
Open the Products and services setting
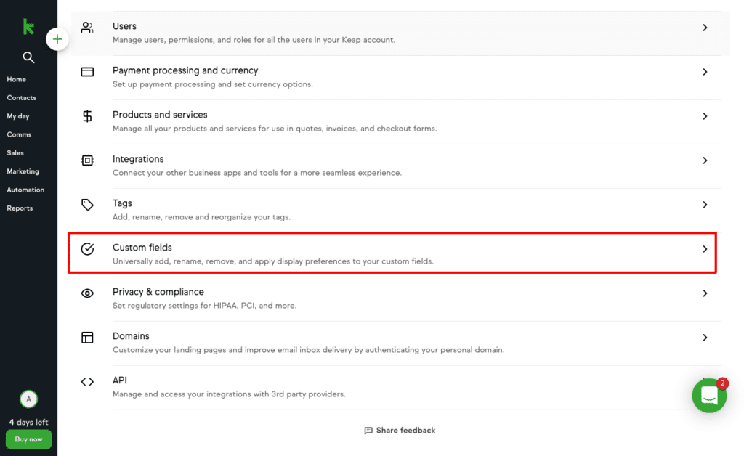[x=395, y=121]
